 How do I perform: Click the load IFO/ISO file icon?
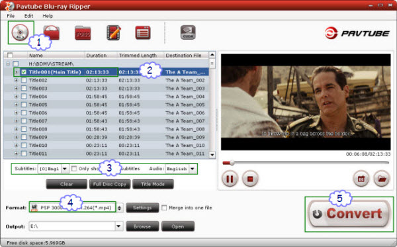pyautogui.click(x=83, y=33)
